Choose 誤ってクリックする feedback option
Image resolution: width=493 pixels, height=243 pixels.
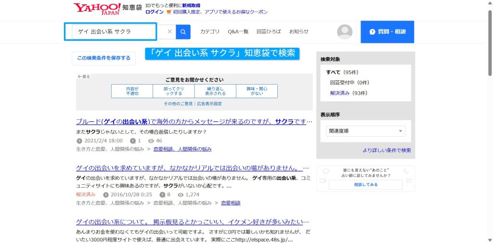coord(173,91)
